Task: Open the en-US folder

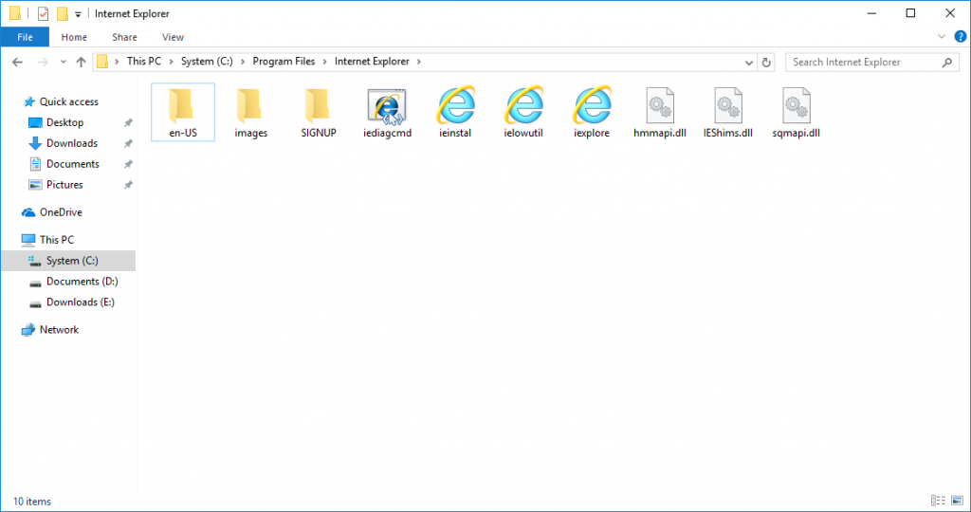Action: point(183,112)
